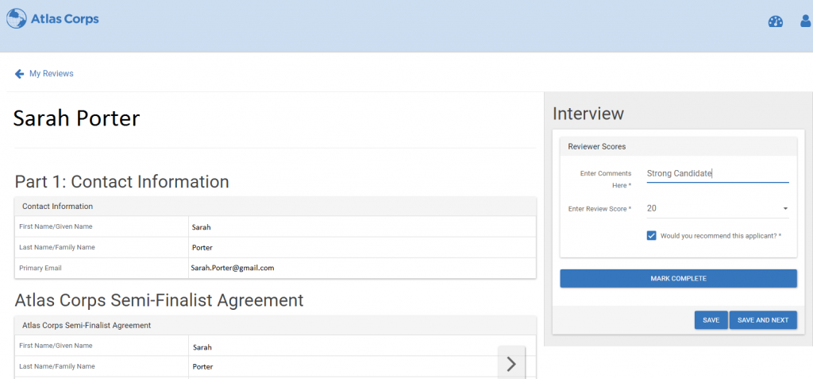
Task: Click the Atlas Corps Semi-Finalist Agreement table header
Action: click(x=275, y=325)
